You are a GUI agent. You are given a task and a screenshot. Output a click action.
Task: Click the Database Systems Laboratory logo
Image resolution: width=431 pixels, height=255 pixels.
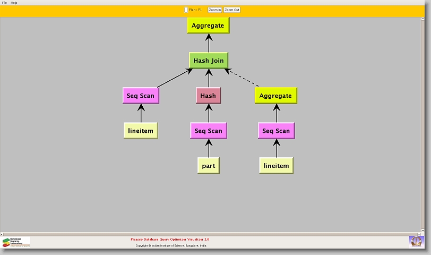(16, 242)
